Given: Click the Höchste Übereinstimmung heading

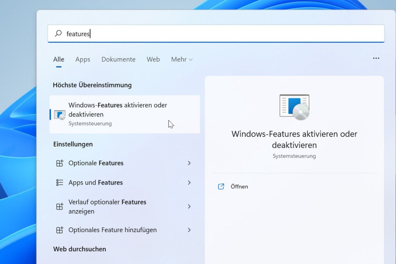Looking at the screenshot, I should click(x=92, y=85).
